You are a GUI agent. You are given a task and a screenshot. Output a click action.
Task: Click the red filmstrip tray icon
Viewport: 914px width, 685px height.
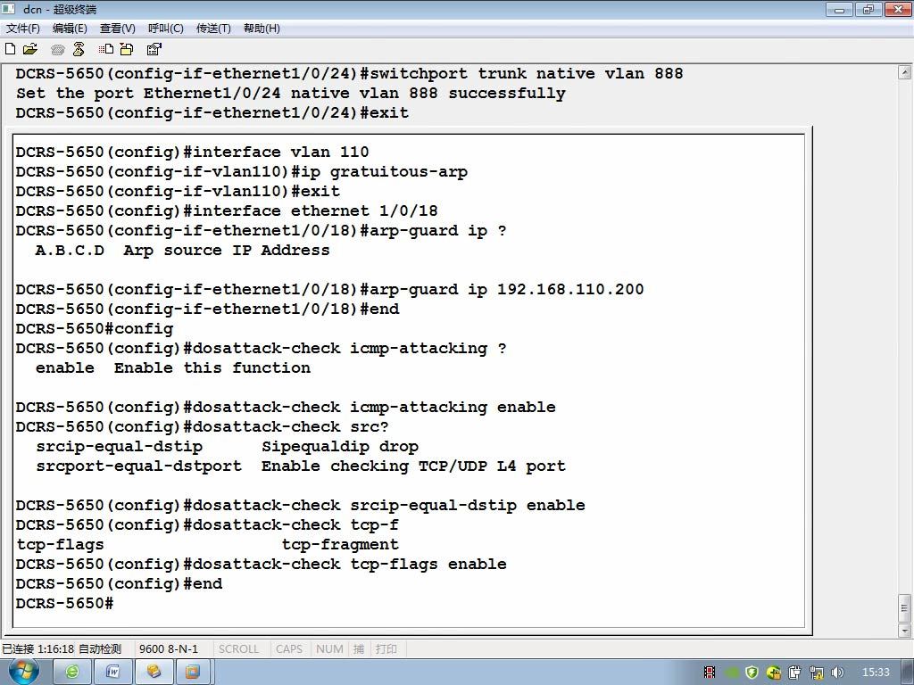click(x=710, y=673)
